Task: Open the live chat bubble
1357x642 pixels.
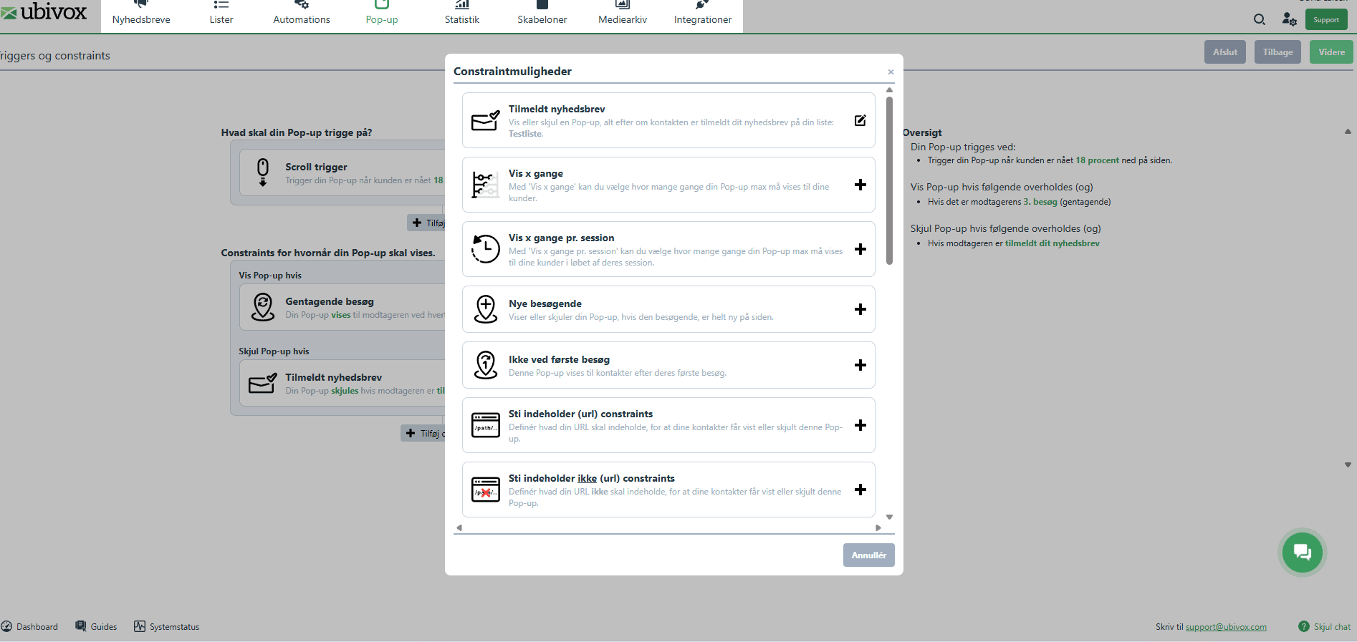Action: (x=1302, y=552)
